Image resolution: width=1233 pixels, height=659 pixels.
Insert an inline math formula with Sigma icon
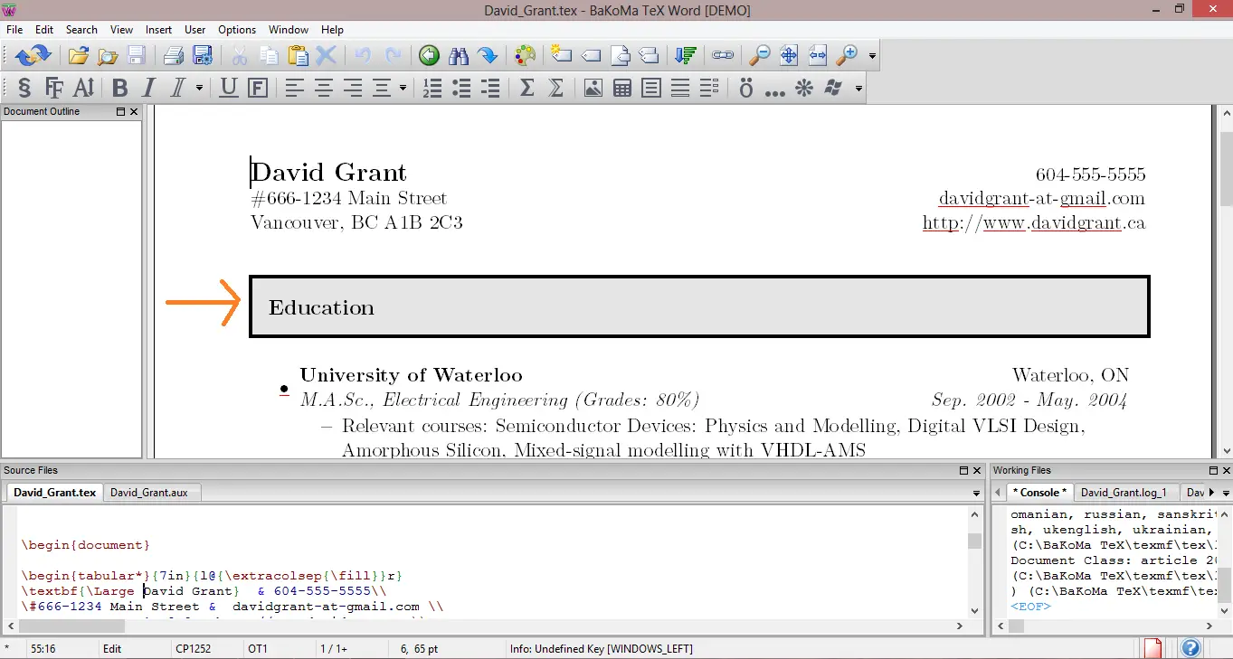526,88
